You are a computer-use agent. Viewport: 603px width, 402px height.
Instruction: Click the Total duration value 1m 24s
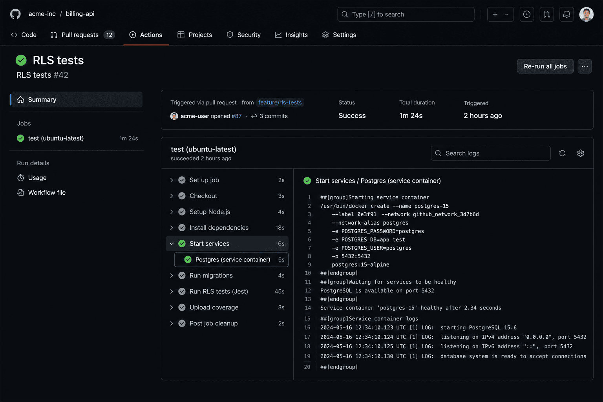[411, 115]
